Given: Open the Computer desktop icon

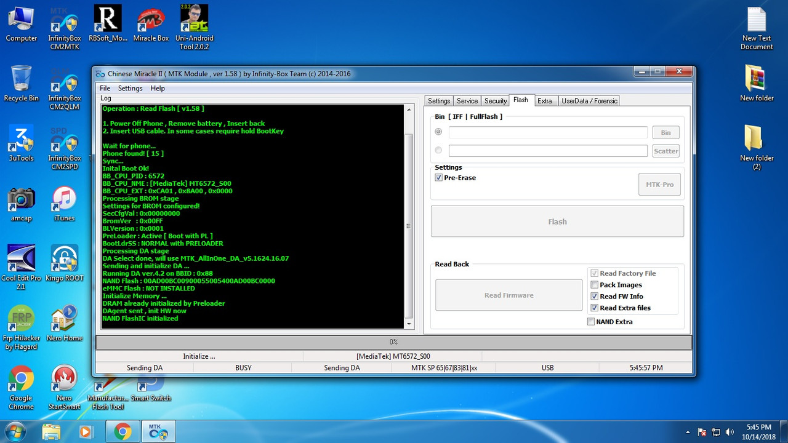Looking at the screenshot, I should (x=22, y=25).
